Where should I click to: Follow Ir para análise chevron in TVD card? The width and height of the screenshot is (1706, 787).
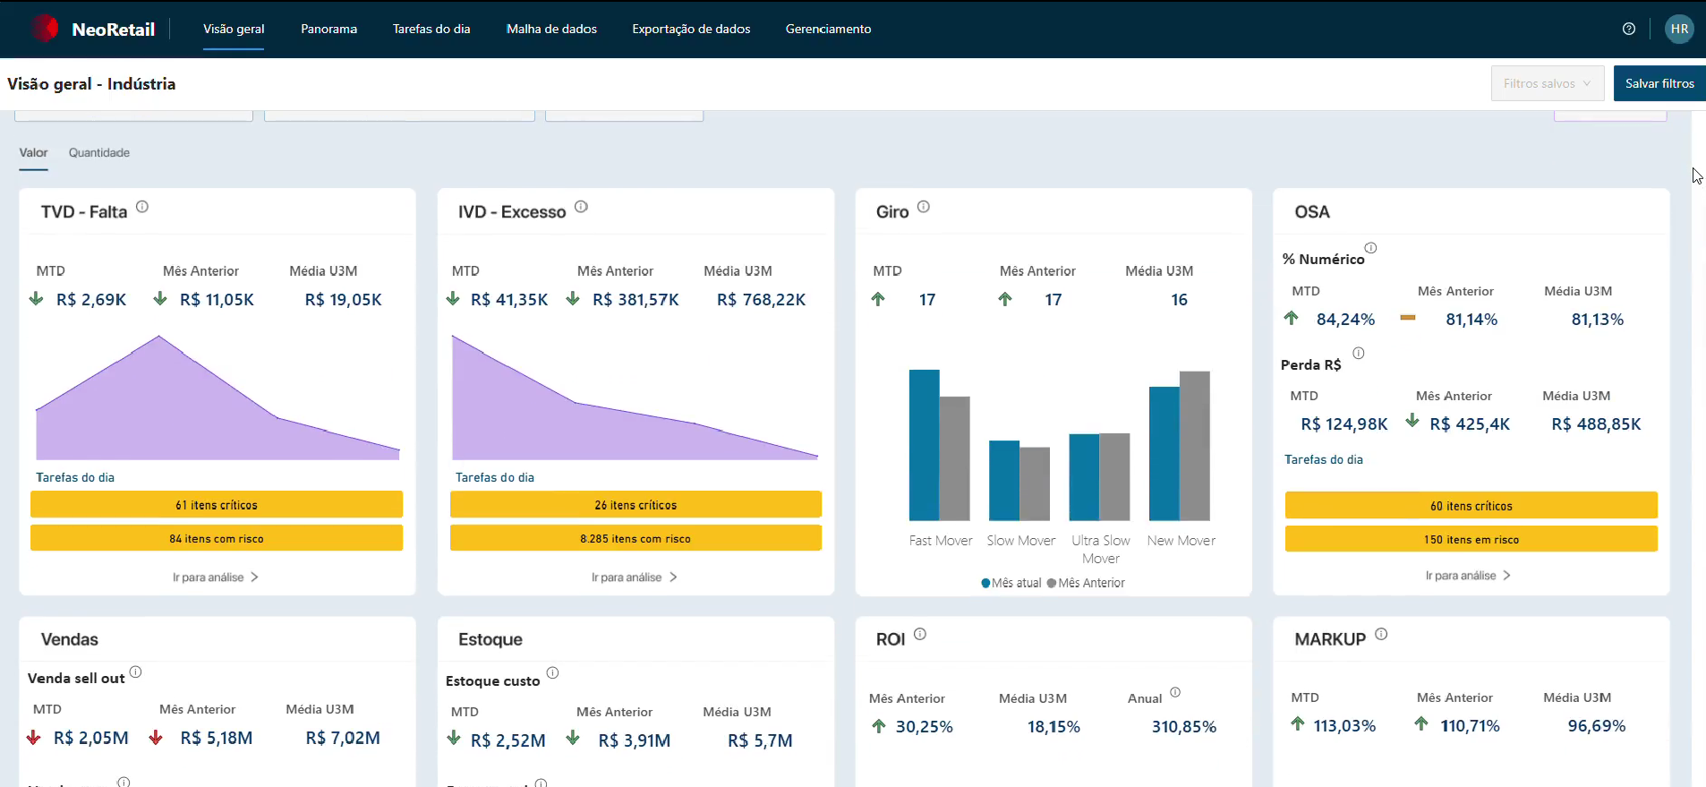pyautogui.click(x=255, y=577)
